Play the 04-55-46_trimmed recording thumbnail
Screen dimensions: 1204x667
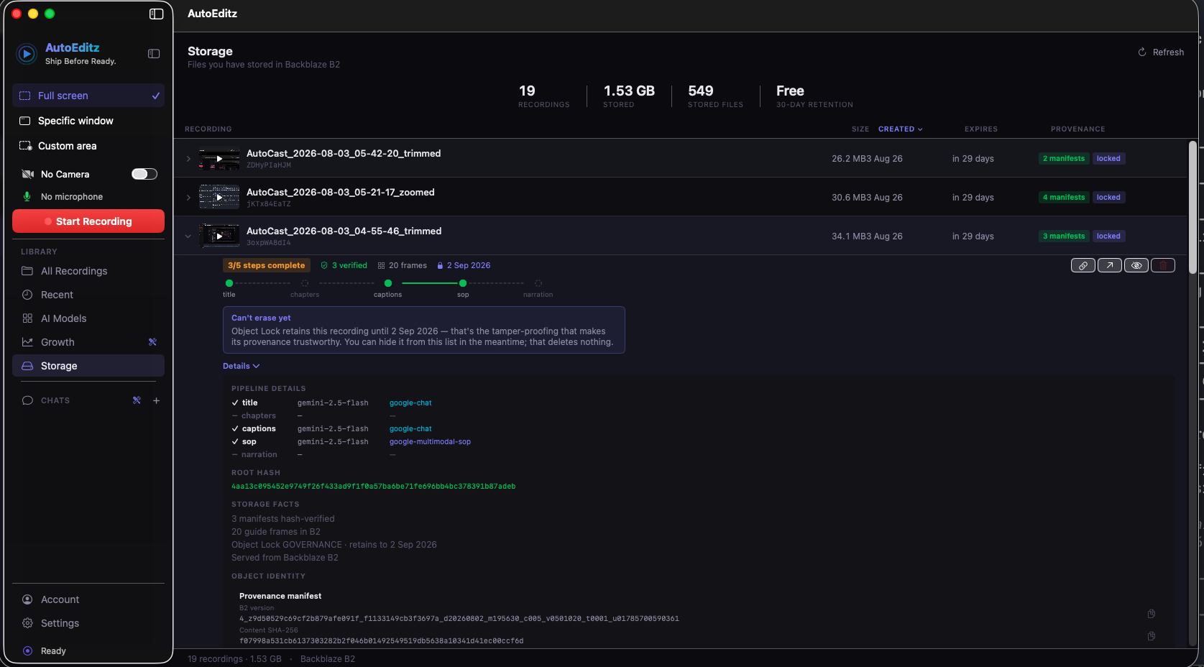pos(219,236)
